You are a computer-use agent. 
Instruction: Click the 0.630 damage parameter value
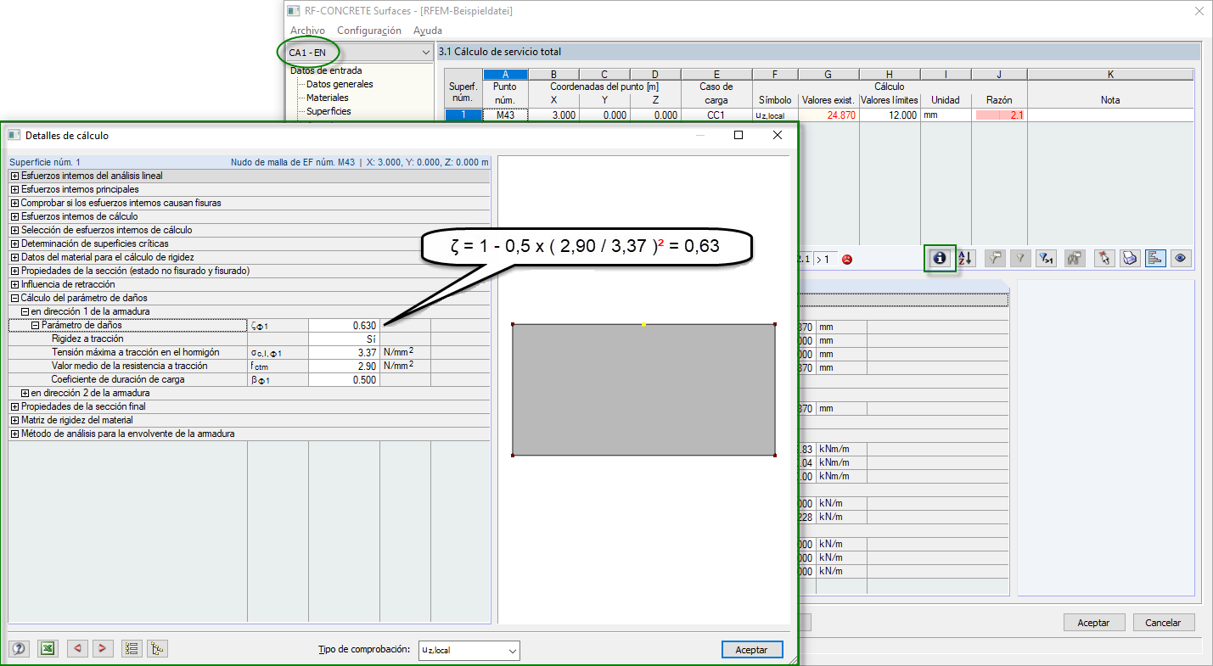[x=344, y=325]
